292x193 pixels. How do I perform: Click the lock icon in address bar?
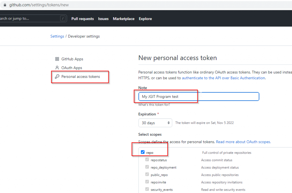(x=5, y=5)
